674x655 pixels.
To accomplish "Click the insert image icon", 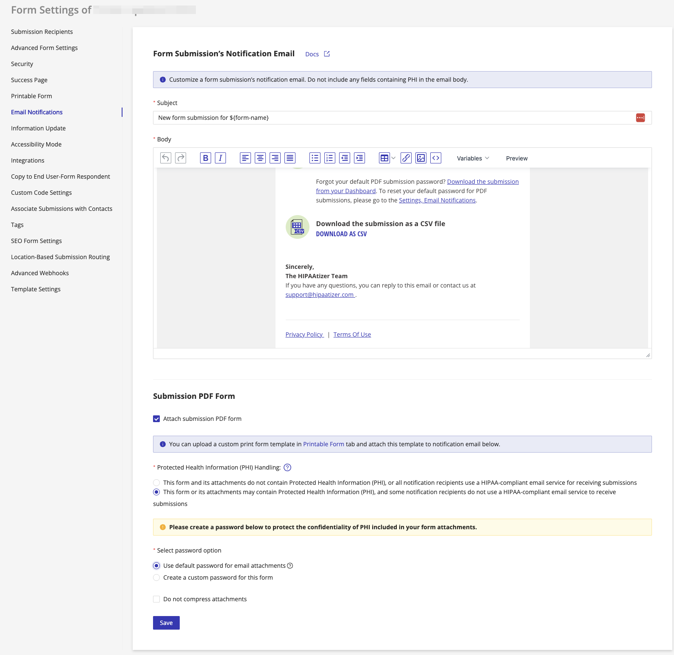I will 421,158.
